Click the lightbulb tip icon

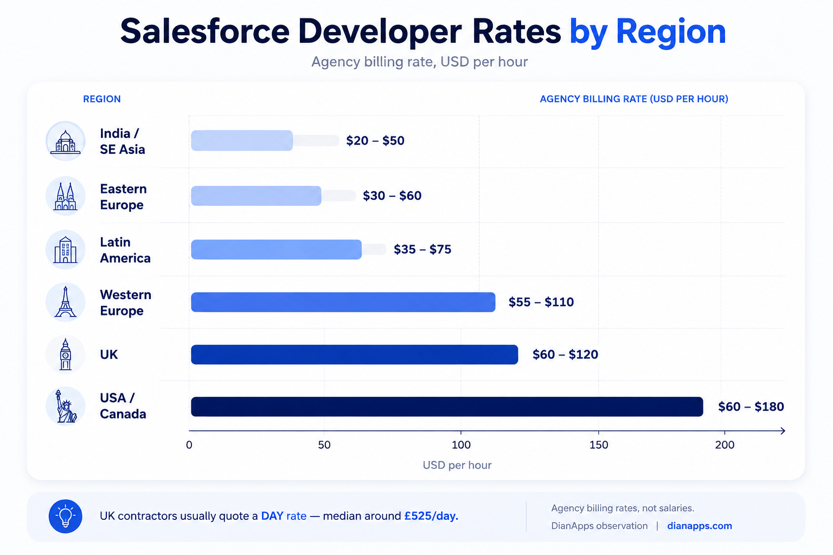click(x=66, y=516)
